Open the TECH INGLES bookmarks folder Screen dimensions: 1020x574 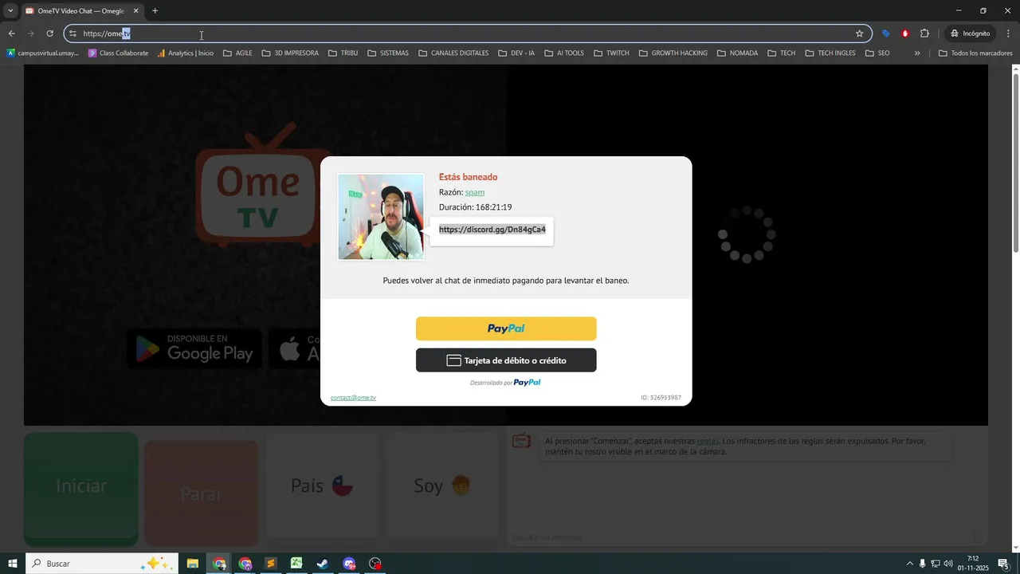(830, 53)
